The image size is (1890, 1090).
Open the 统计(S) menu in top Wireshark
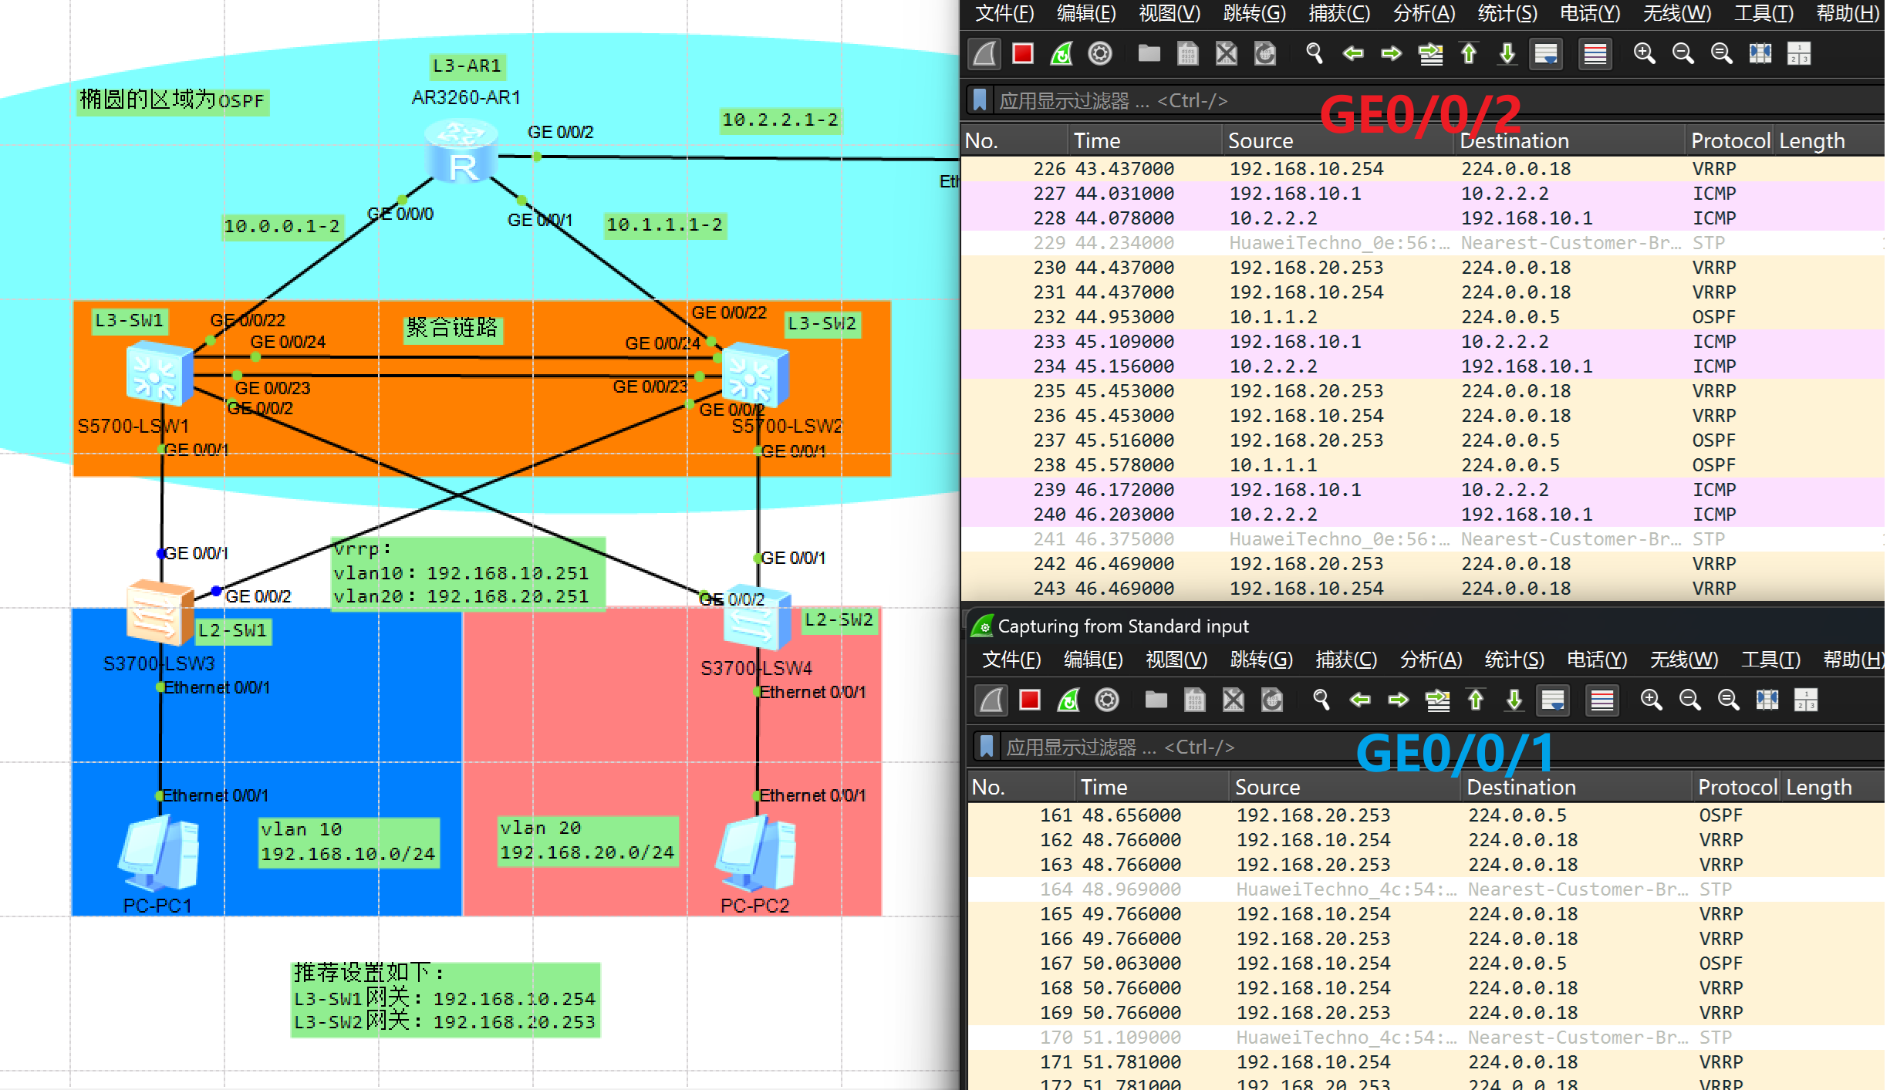tap(1507, 13)
